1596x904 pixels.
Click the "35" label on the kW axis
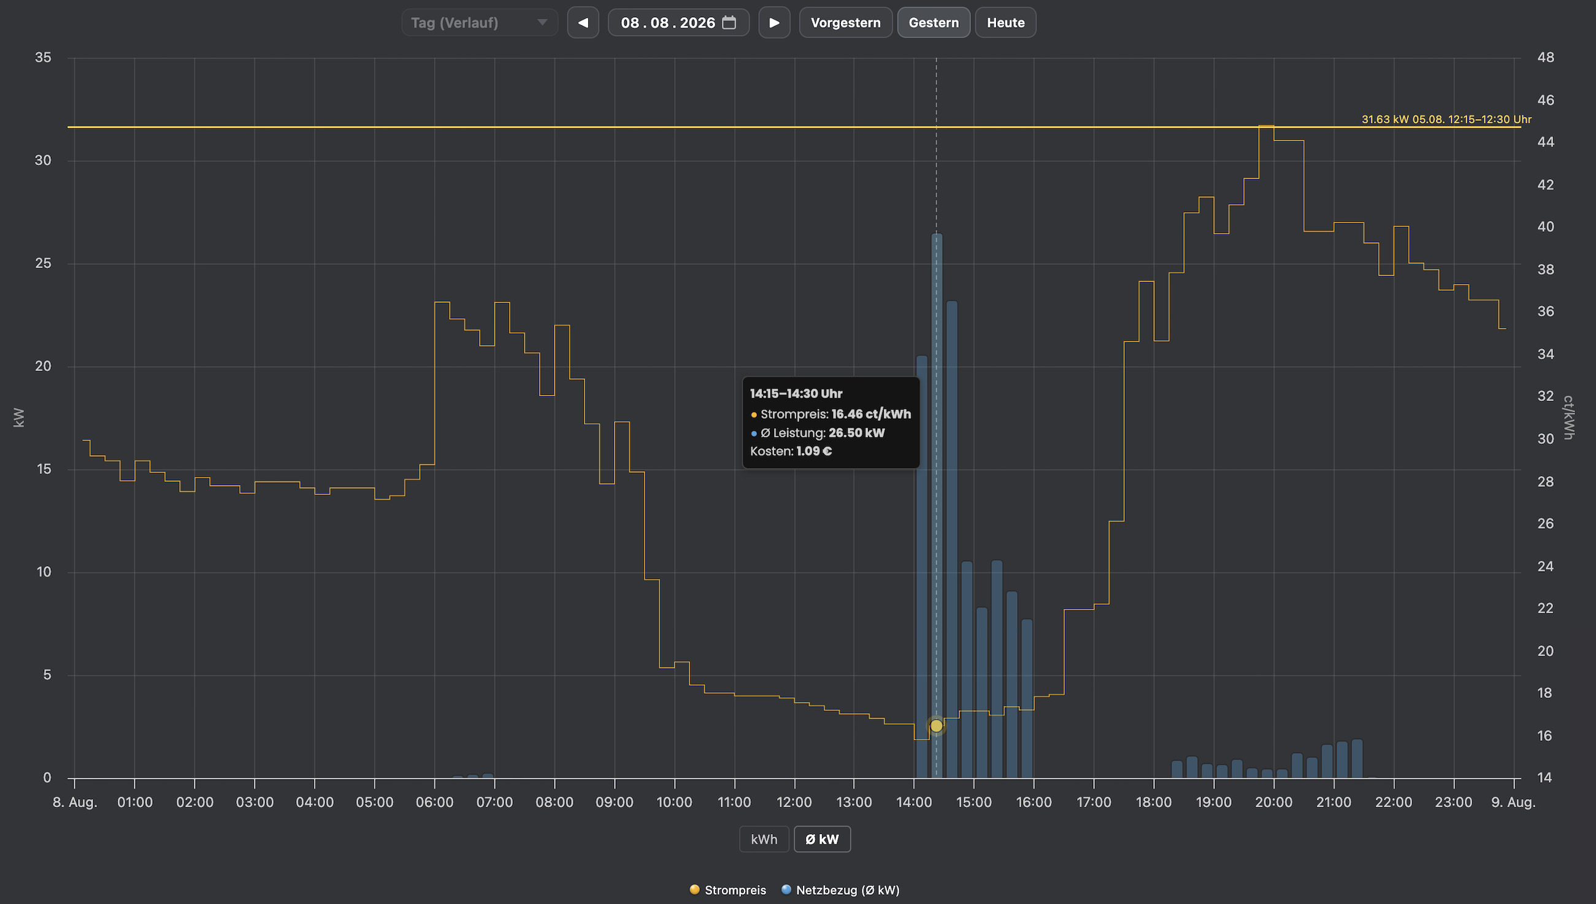coord(43,57)
